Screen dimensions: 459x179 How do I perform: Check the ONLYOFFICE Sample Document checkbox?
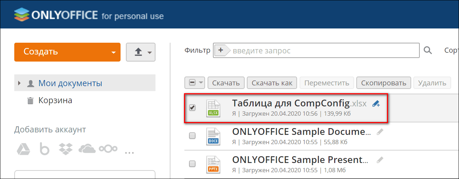point(192,136)
